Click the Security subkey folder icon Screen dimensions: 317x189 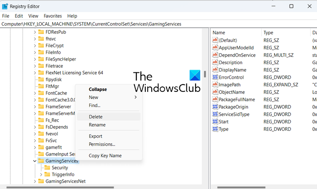point(47,168)
